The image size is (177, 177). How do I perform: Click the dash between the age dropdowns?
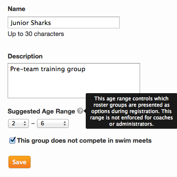click(33, 124)
